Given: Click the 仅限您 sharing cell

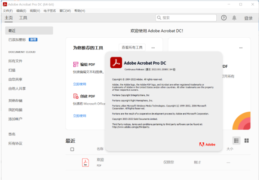Looking at the screenshot, I should (169, 162).
